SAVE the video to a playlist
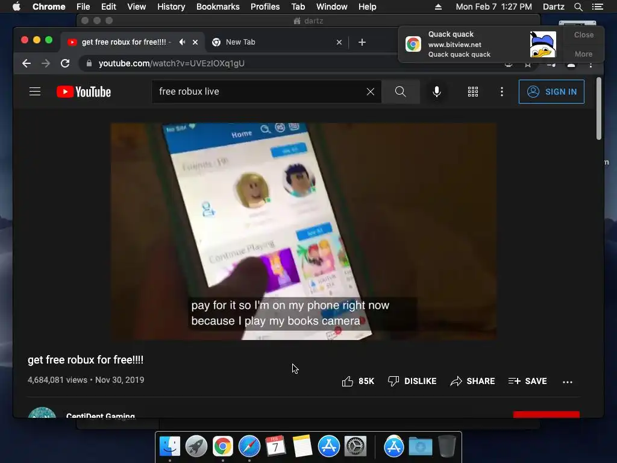The width and height of the screenshot is (617, 463). pyautogui.click(x=528, y=381)
